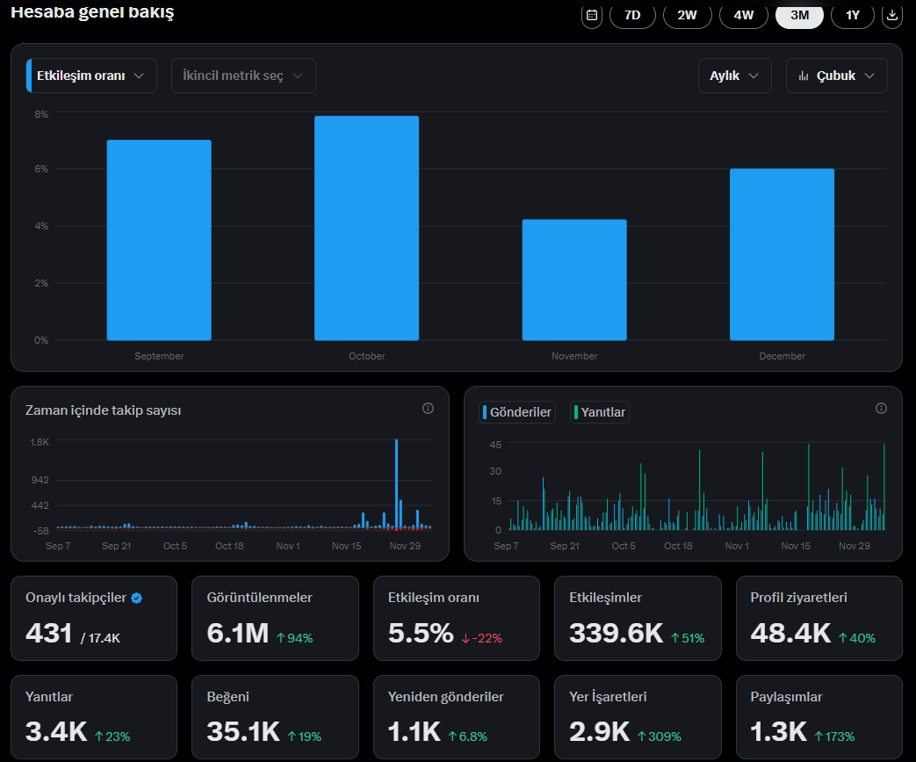The image size is (916, 762).
Task: Open the Etkileşimler 339.6K card
Action: [638, 618]
